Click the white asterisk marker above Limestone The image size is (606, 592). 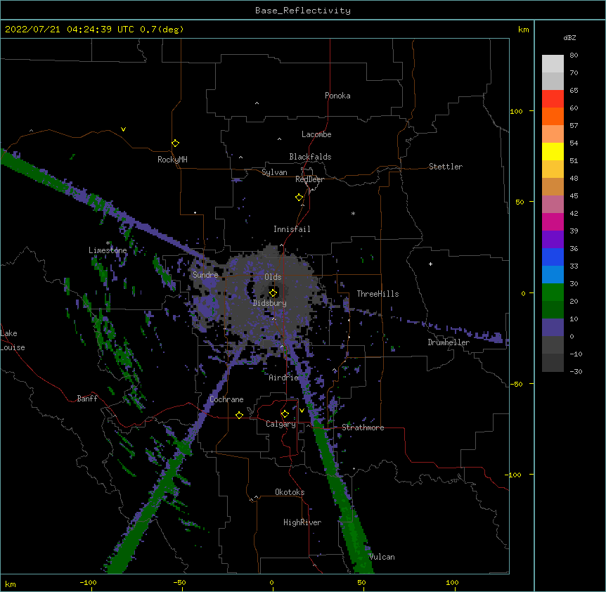click(x=108, y=243)
